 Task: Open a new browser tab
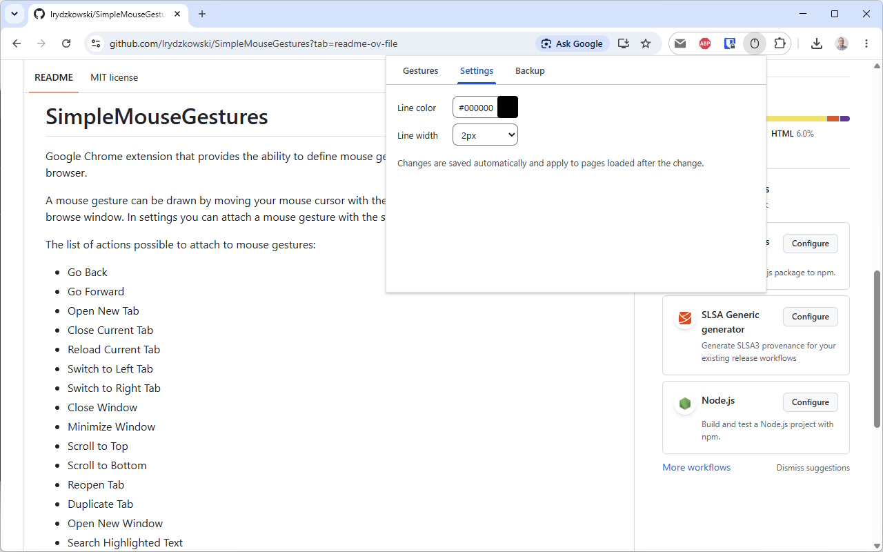pyautogui.click(x=202, y=14)
